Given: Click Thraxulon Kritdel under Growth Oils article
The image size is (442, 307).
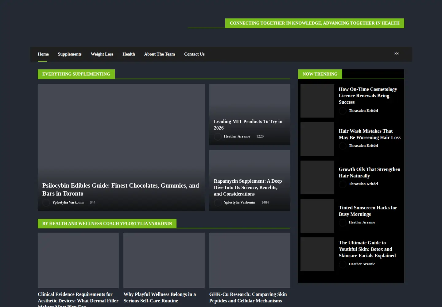Looking at the screenshot, I should point(363,184).
